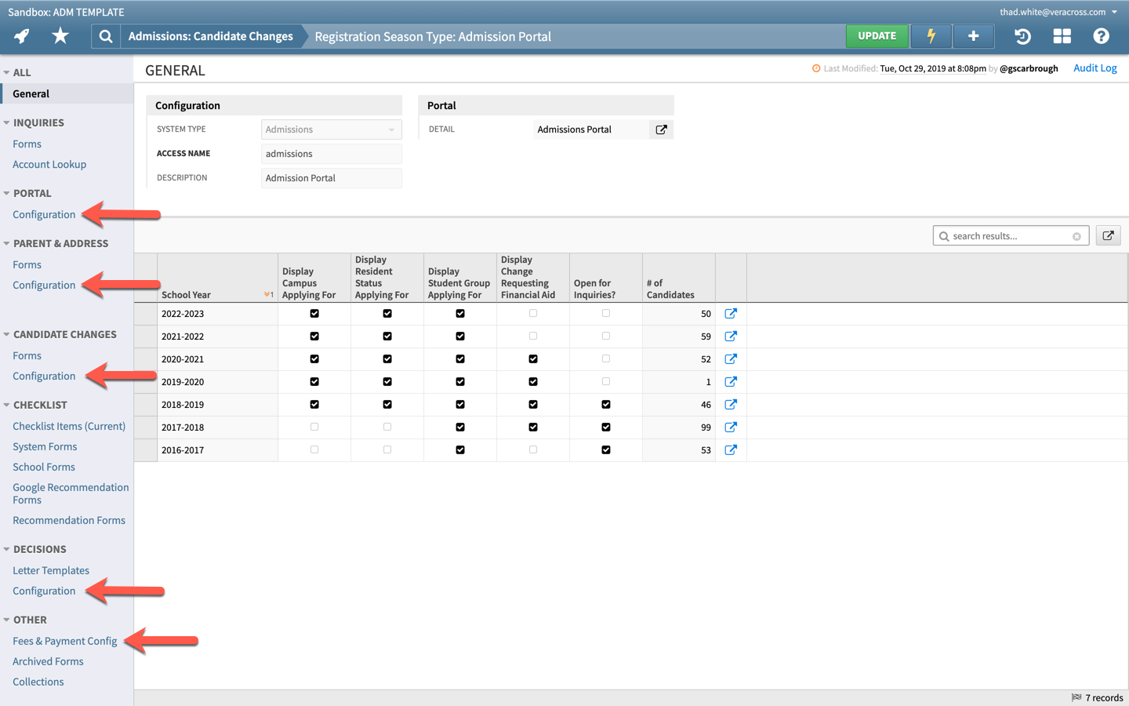Click the green UPDATE button

click(877, 35)
